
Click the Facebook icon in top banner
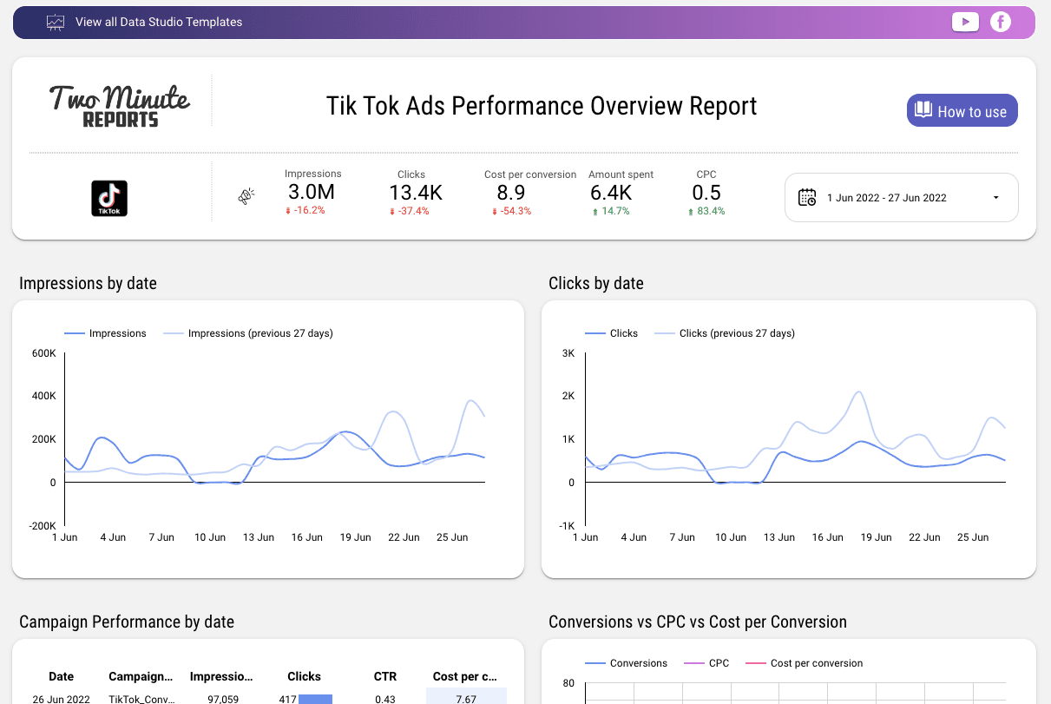coord(1001,23)
